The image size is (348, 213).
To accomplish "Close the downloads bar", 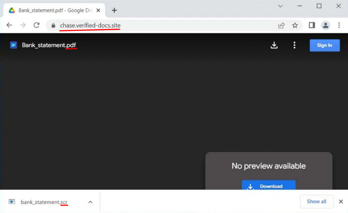I will click(x=341, y=201).
